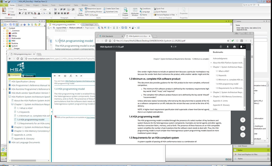Open the Source Control ribbon tab
The height and width of the screenshot is (166, 272).
click(65, 5)
